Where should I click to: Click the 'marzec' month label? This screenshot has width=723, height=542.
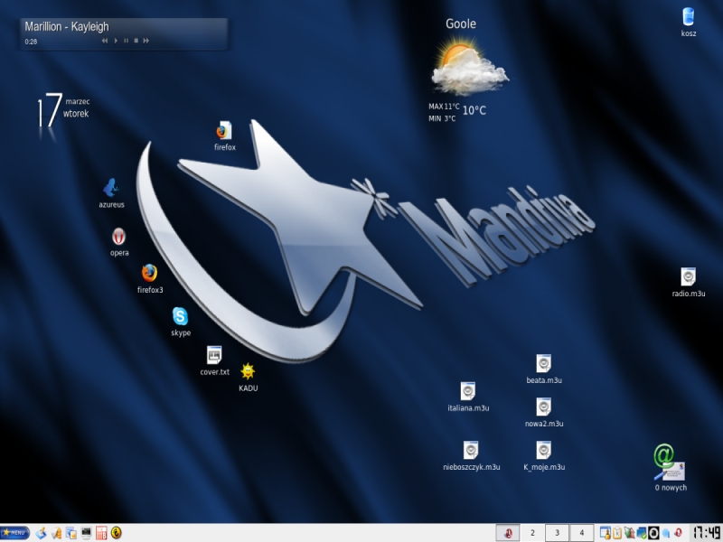point(78,101)
